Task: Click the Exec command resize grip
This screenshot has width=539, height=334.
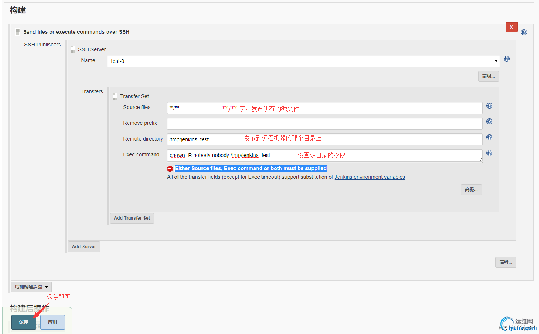Action: tap(480, 159)
